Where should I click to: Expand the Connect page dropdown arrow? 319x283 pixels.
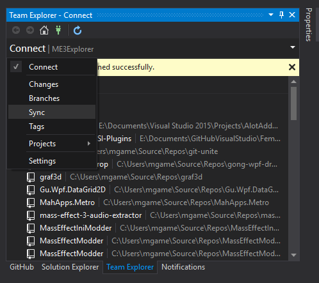[x=293, y=47]
